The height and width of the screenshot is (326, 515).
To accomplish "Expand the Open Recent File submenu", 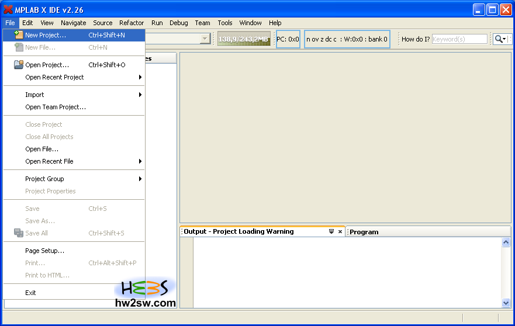I will (74, 161).
